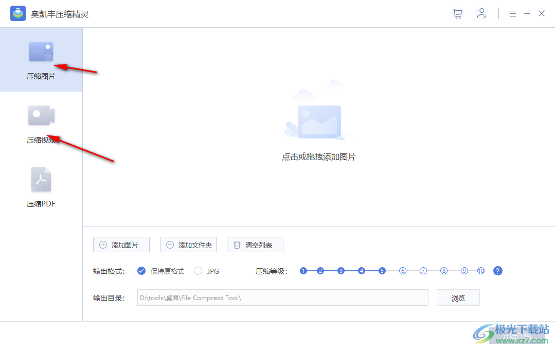Set compression level to 5

point(382,271)
